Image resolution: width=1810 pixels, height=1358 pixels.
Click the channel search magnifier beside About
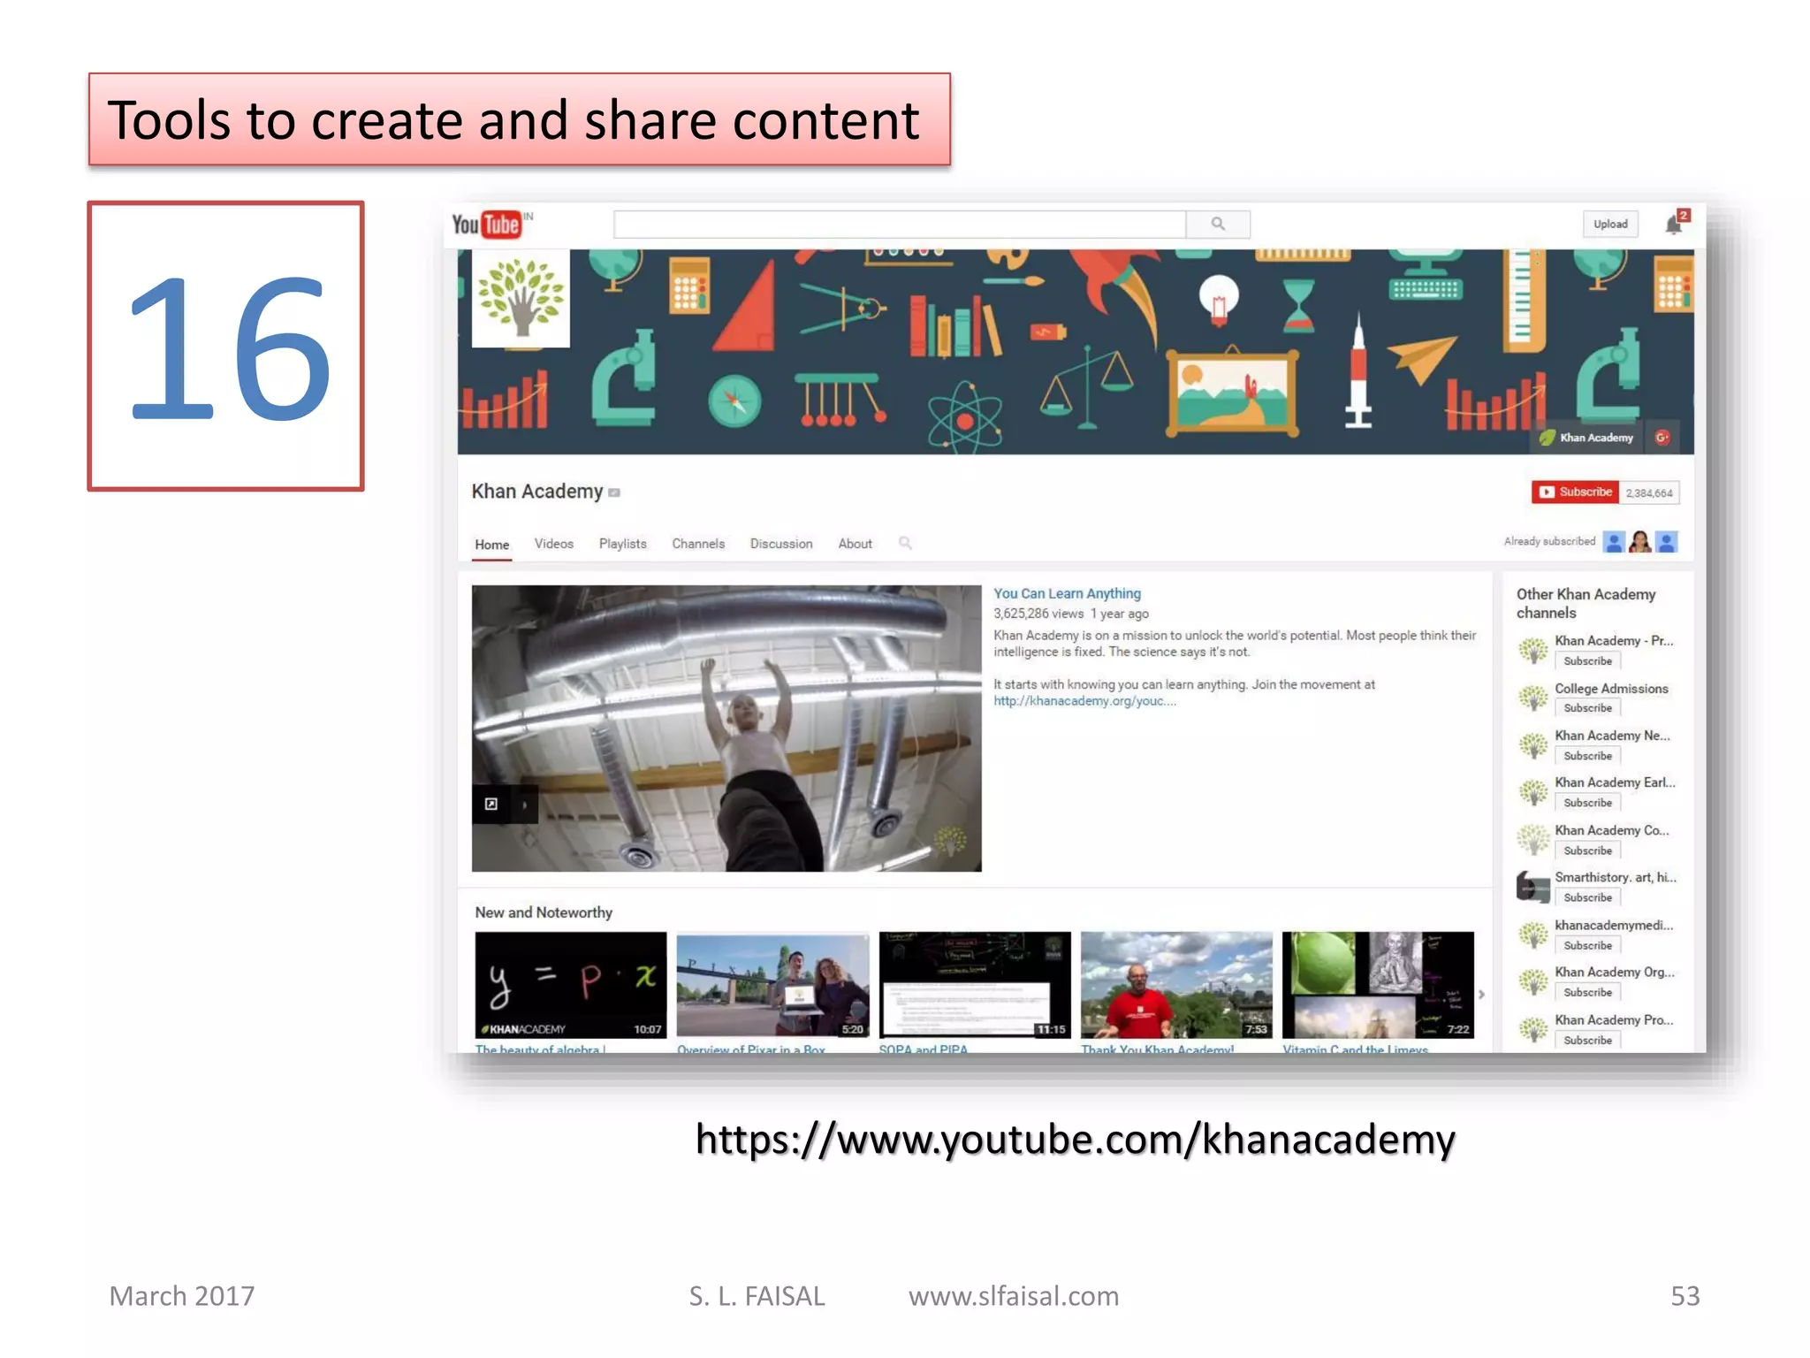(x=905, y=543)
